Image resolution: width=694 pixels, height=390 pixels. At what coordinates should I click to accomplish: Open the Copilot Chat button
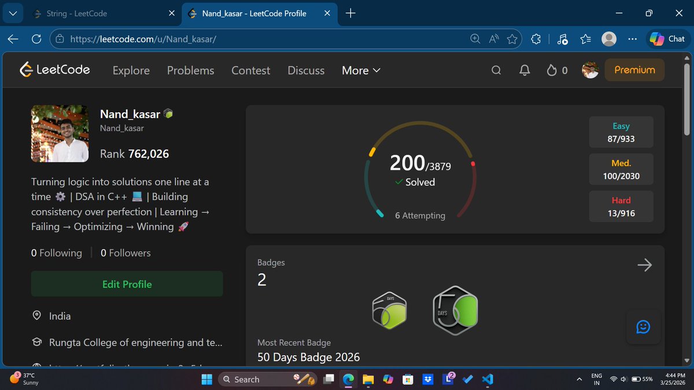[667, 39]
